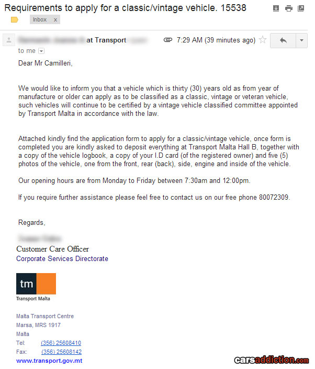Click the email subject title
The width and height of the screenshot is (315, 369).
coord(125,8)
